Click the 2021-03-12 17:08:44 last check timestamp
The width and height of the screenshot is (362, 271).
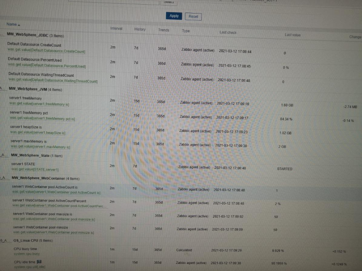(x=235, y=51)
